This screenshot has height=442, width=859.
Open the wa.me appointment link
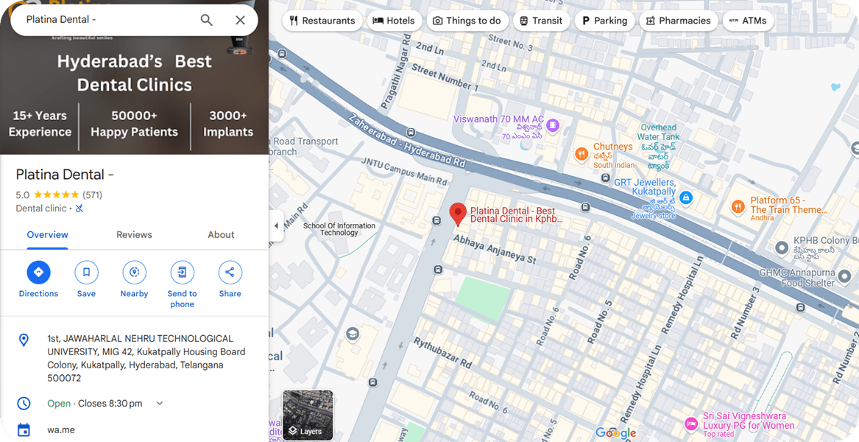(x=61, y=430)
